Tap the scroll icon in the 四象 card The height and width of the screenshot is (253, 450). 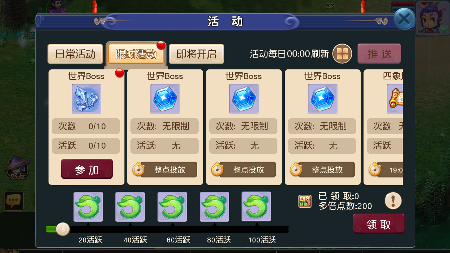pos(395,99)
